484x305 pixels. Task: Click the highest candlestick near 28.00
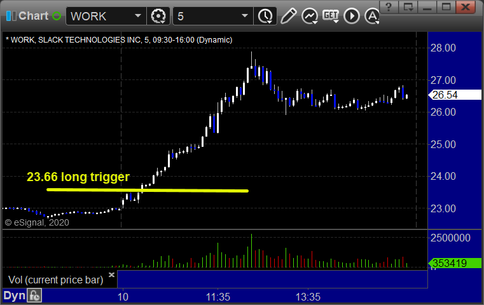(251, 62)
